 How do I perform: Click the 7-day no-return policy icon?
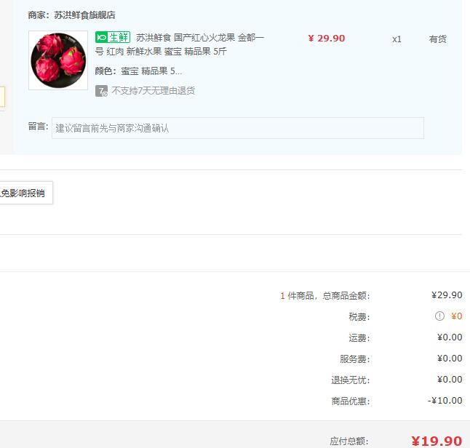[x=101, y=91]
